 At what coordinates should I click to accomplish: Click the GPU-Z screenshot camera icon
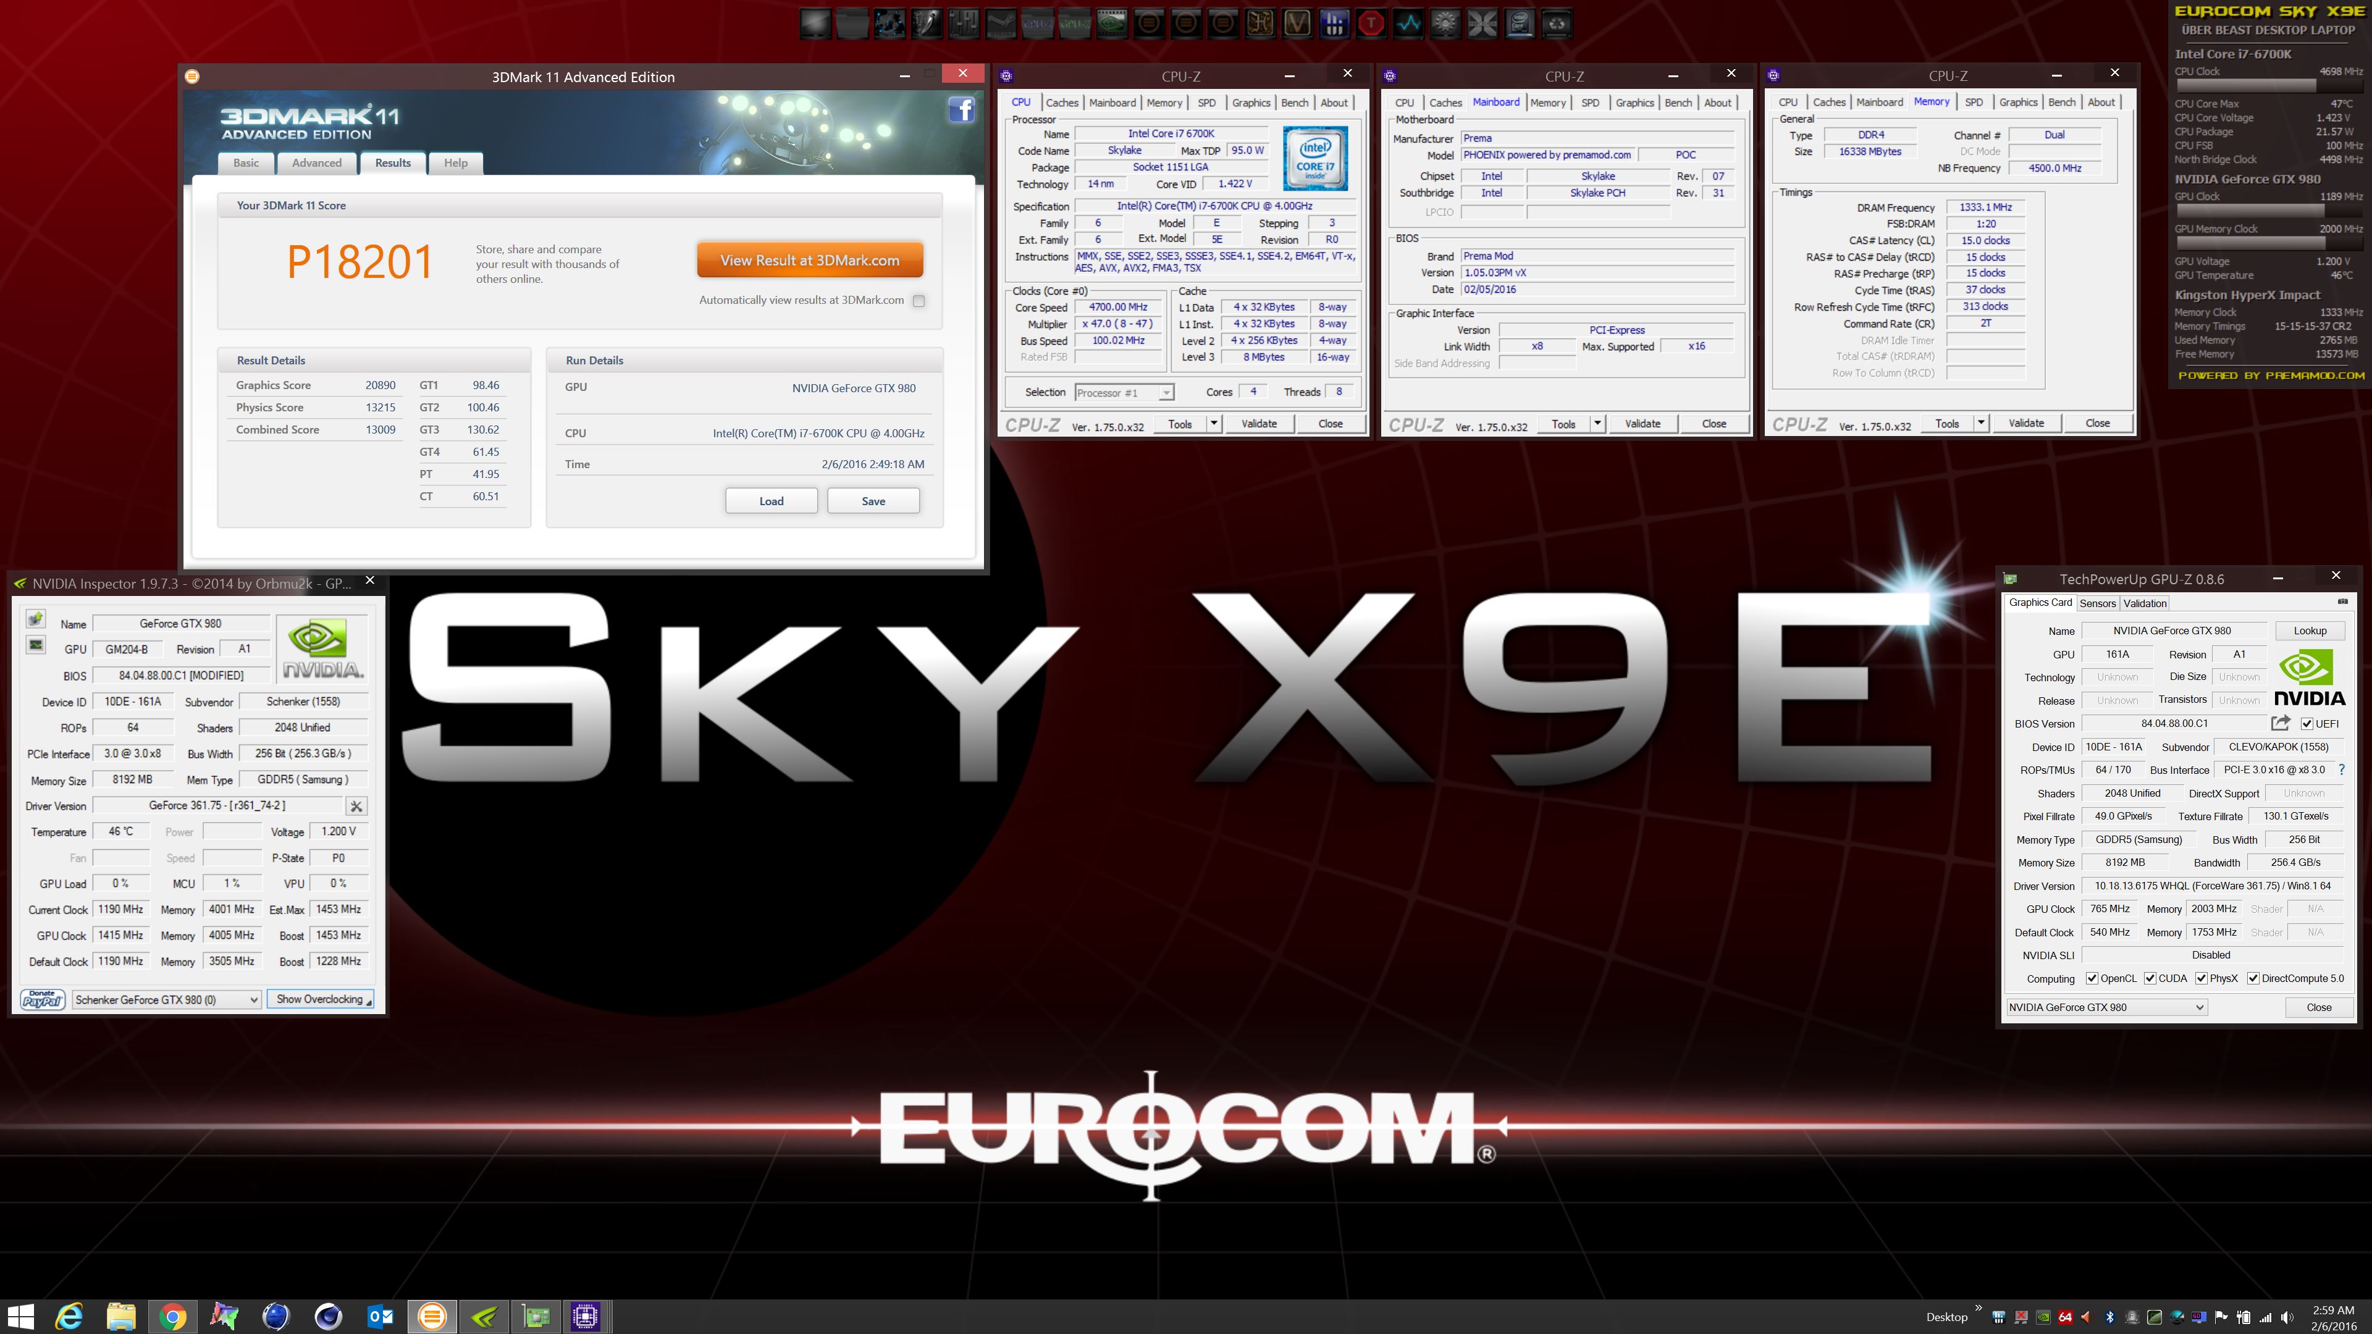tap(2342, 602)
